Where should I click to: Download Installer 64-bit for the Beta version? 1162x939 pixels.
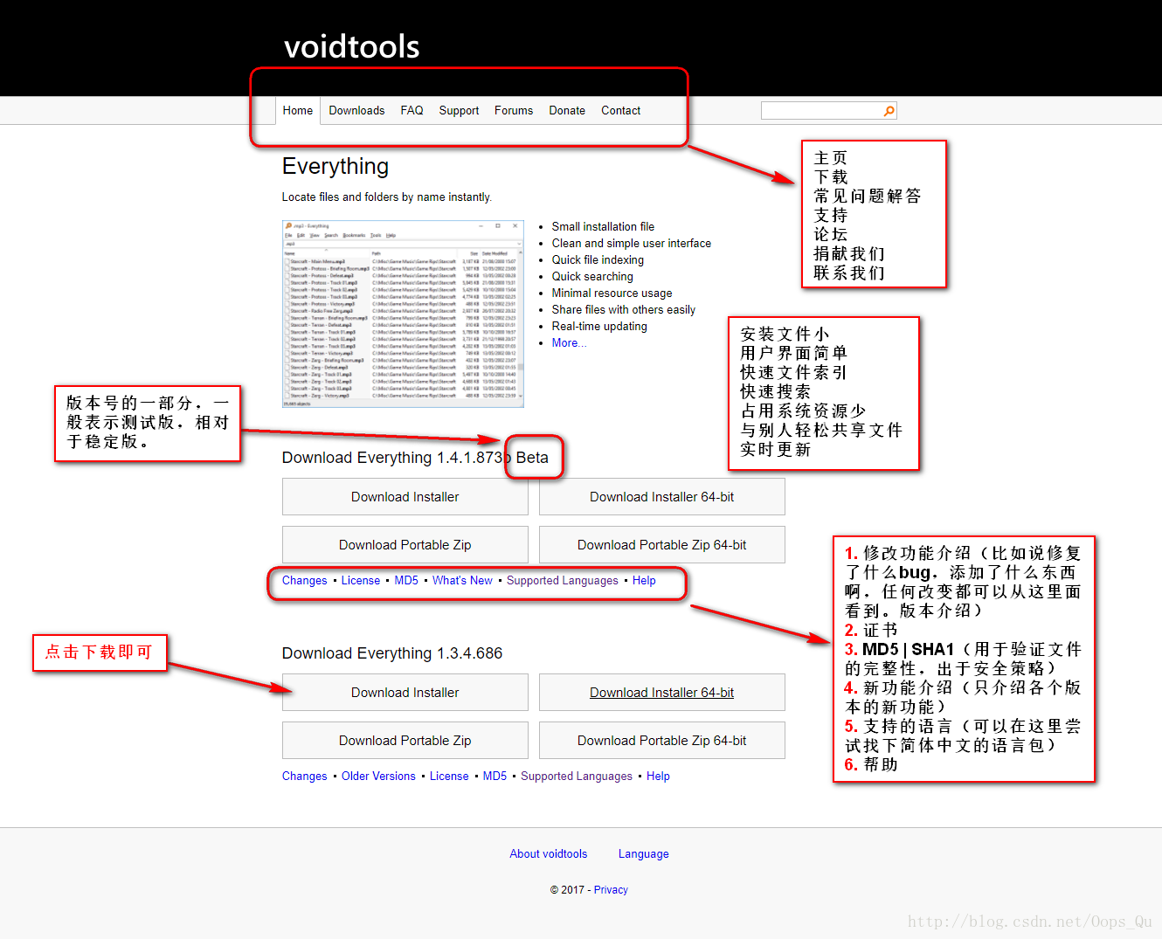[x=661, y=497]
